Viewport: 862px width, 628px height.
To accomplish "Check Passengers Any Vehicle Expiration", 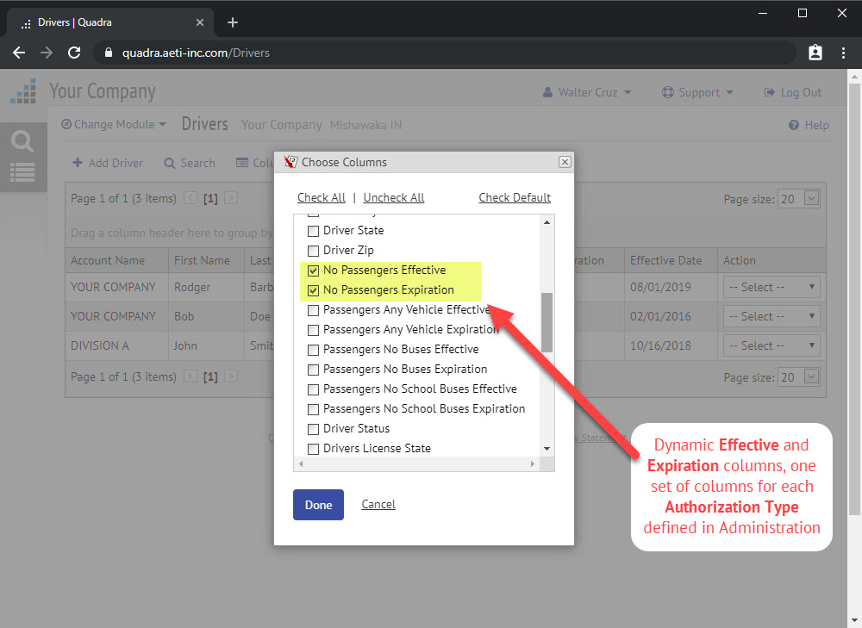I will tap(314, 330).
